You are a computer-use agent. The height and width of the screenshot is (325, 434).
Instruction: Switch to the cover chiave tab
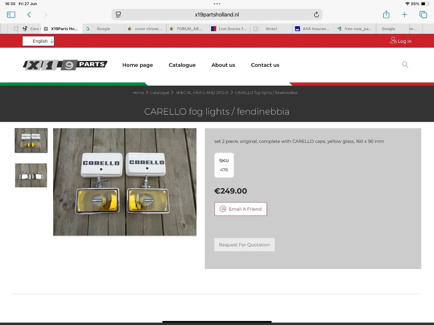(x=146, y=29)
